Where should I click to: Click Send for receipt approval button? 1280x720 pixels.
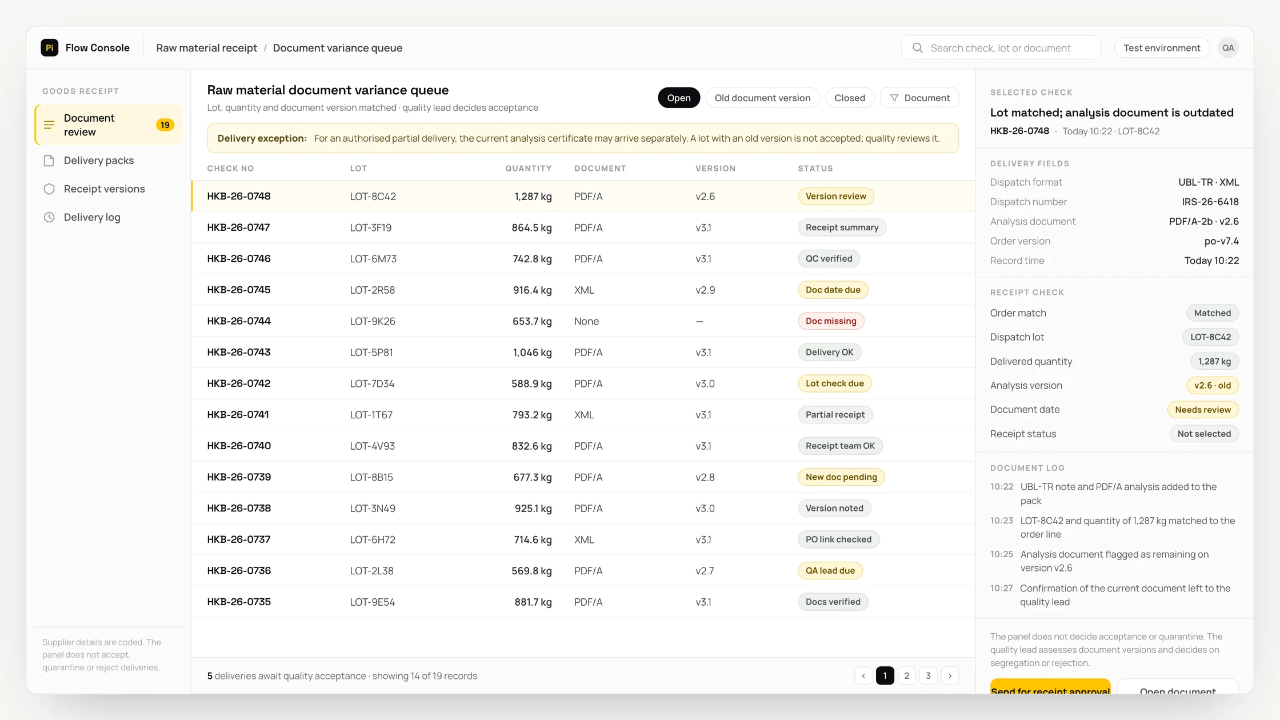1050,687
